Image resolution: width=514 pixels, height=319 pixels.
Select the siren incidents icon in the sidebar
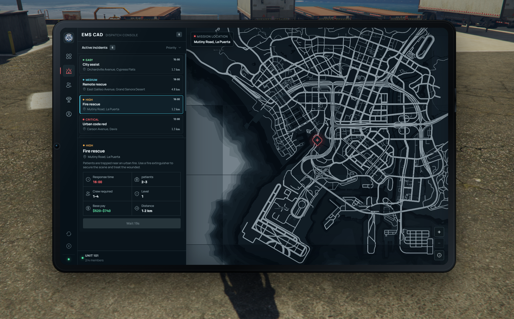[69, 71]
